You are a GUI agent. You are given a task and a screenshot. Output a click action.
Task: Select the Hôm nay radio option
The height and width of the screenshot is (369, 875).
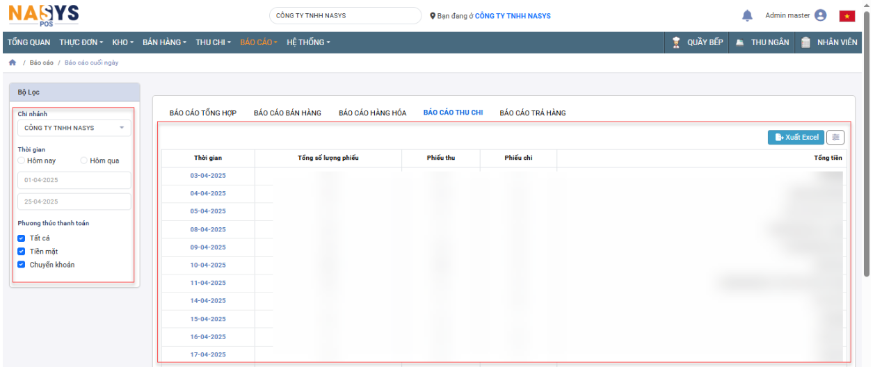(22, 161)
